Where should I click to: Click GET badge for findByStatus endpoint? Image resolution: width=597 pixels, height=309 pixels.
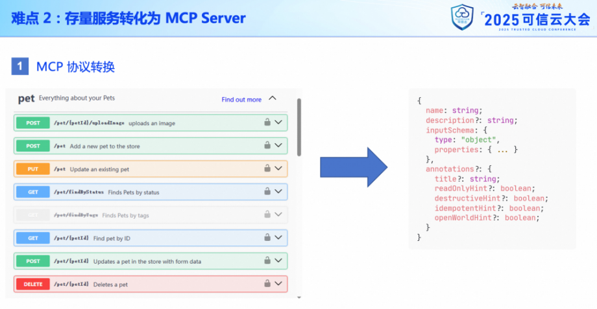(33, 192)
